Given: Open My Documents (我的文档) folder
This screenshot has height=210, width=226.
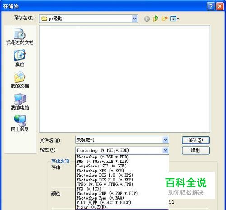Looking at the screenshot, I should click(x=20, y=80).
